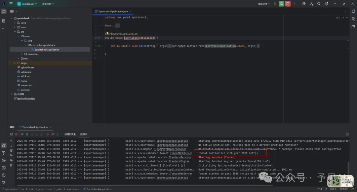Screen dimensions: 357x192
Task: Open Search Everywhere magnifier
Action: (319, 4)
